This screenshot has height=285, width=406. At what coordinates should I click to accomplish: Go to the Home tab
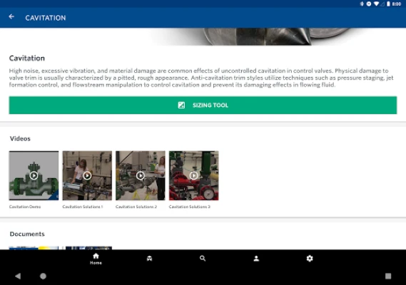(x=96, y=259)
